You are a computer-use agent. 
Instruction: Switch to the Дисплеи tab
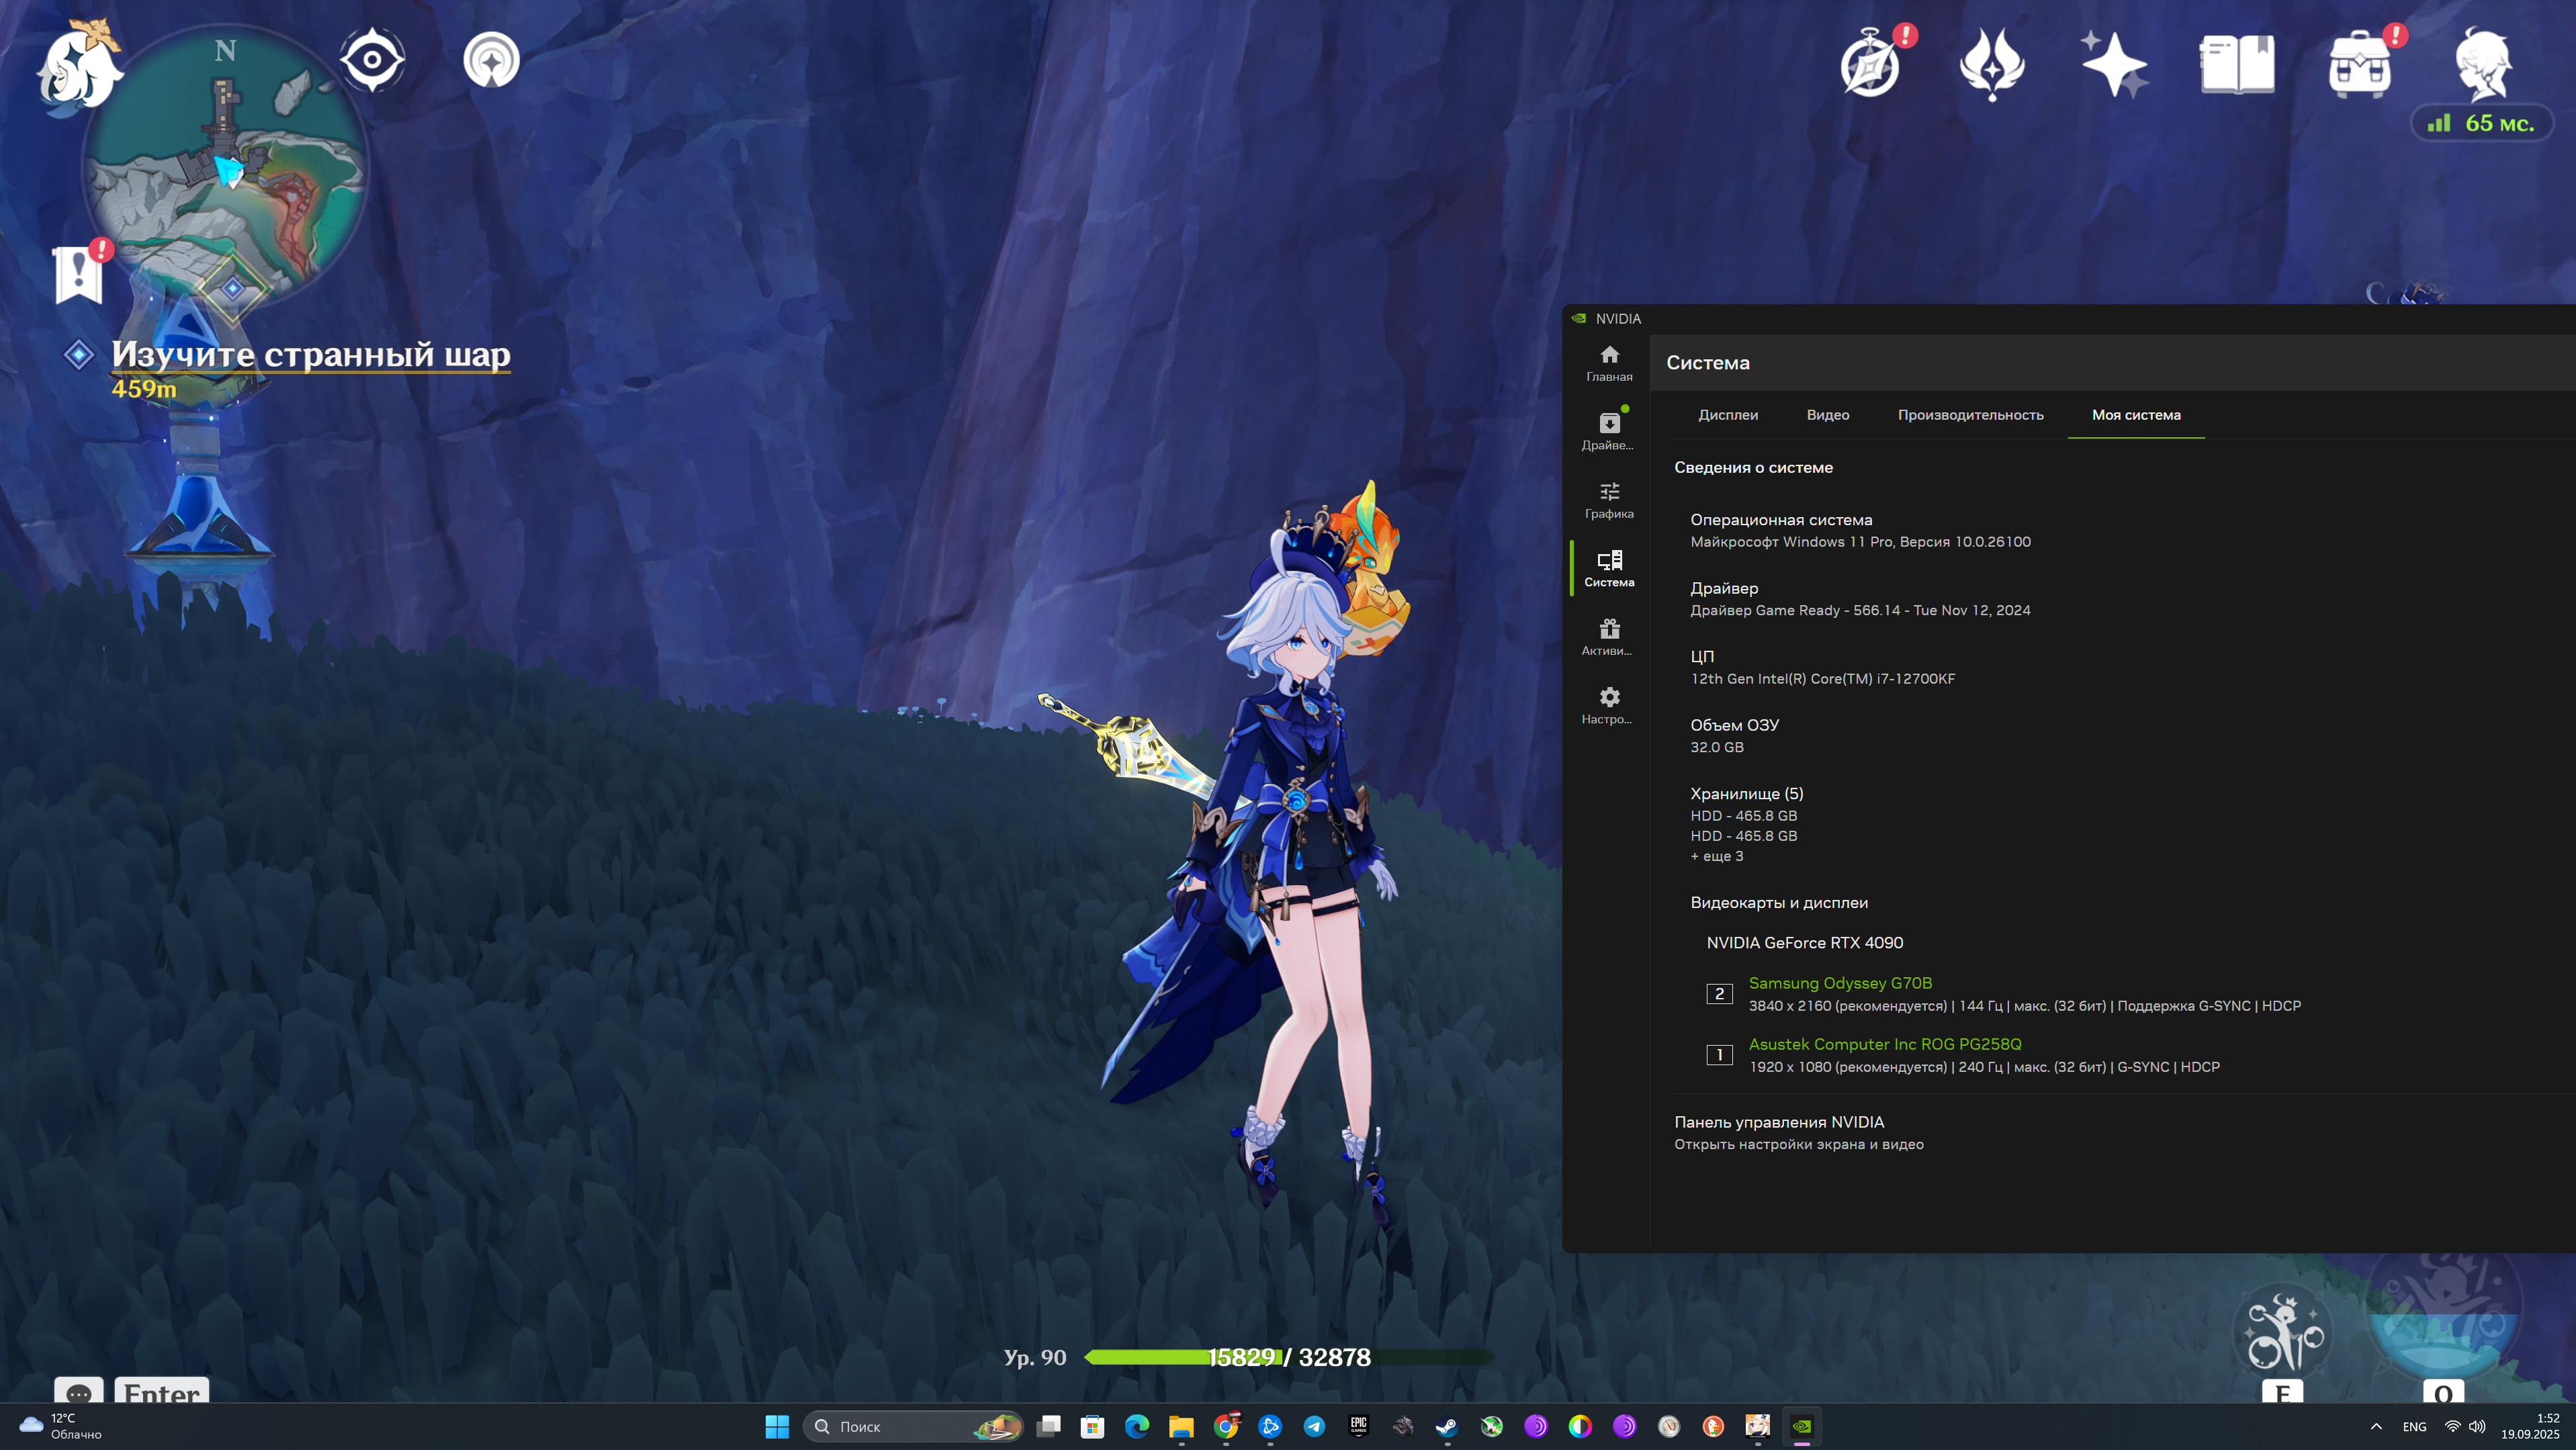1727,415
